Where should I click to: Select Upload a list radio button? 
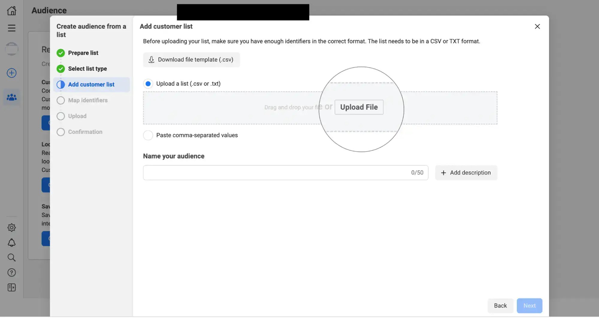coord(148,84)
